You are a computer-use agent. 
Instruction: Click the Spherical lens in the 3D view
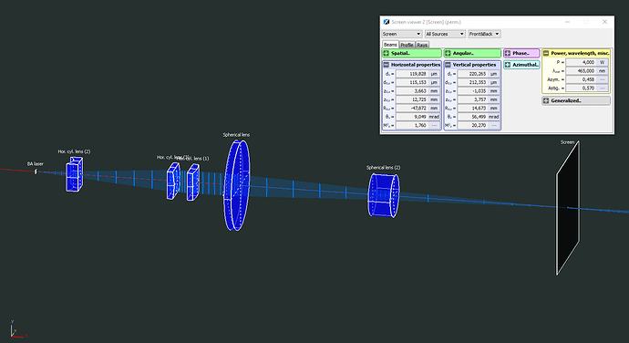(237, 185)
